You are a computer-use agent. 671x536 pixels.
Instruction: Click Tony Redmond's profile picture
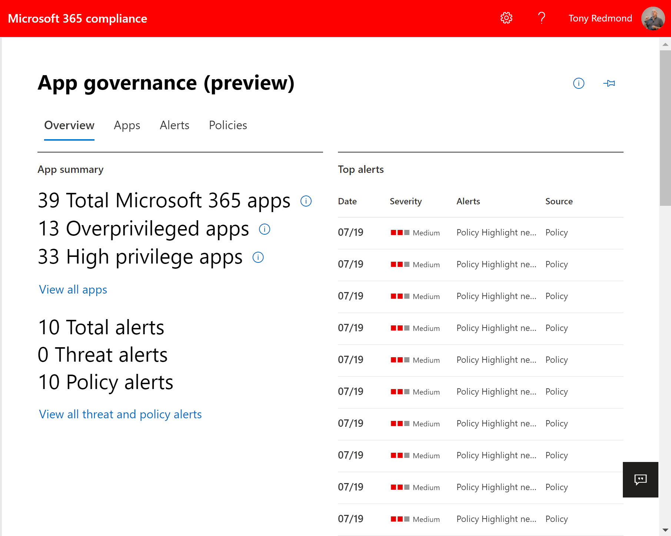[653, 18]
